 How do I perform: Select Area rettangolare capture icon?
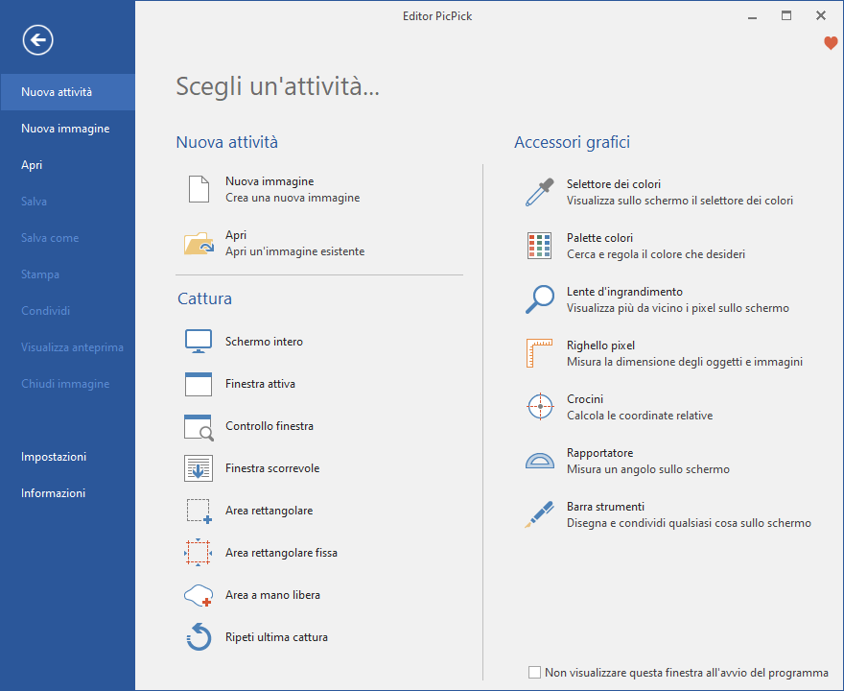point(199,511)
